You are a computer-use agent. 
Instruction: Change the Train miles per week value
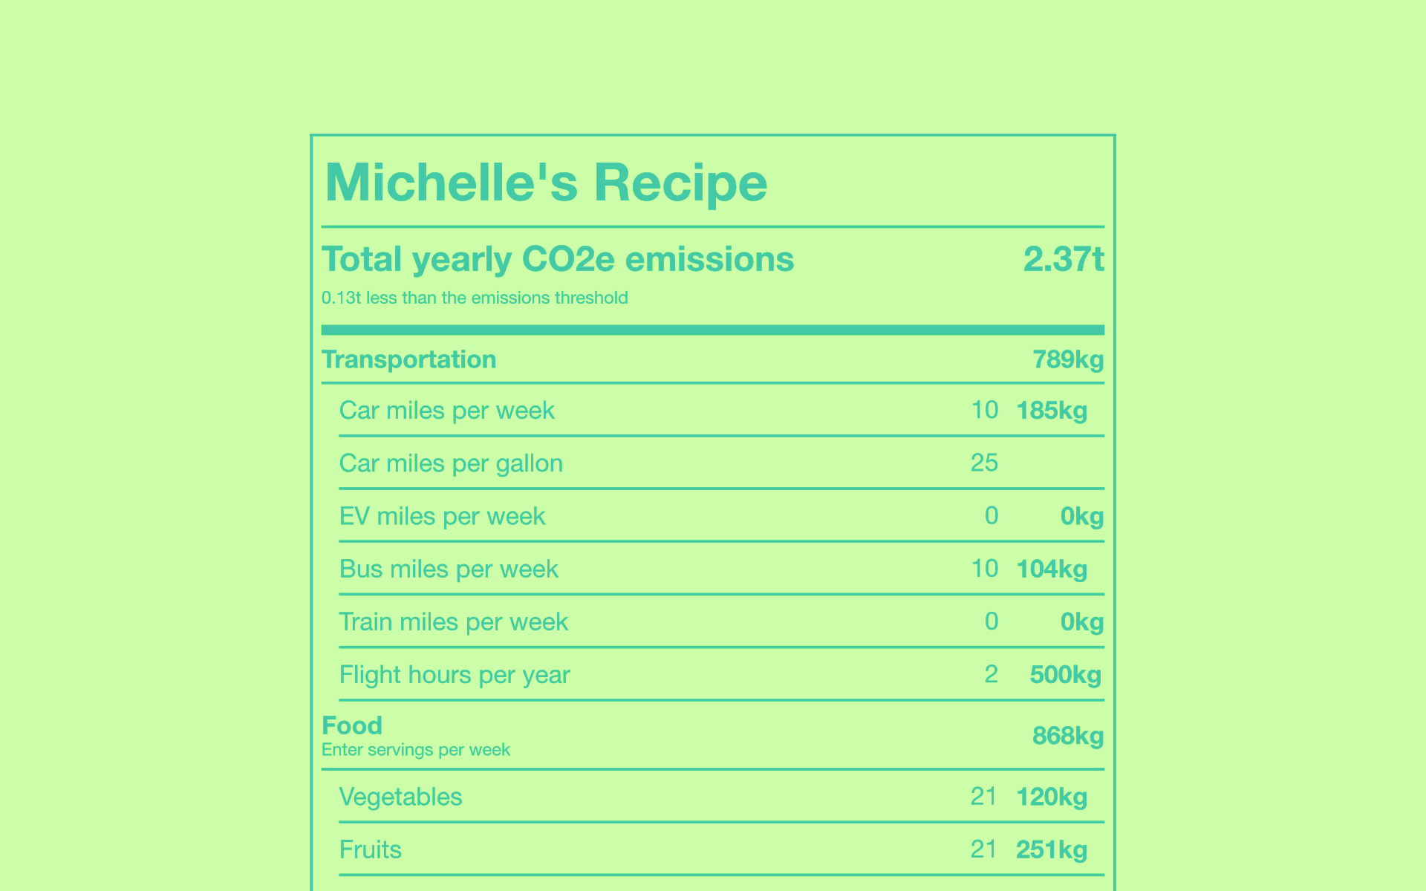pos(991,621)
